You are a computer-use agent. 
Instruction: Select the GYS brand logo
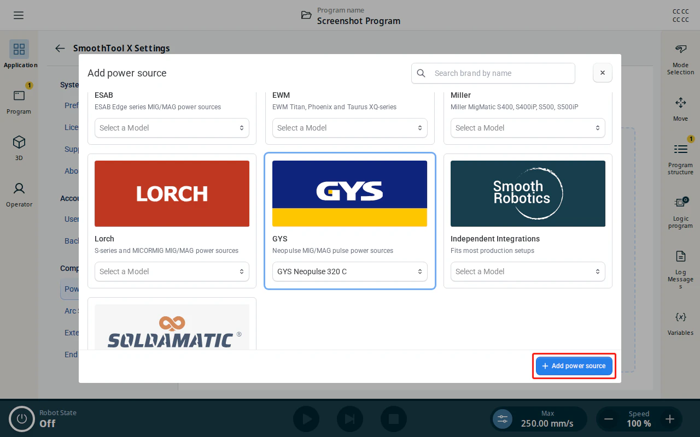349,193
